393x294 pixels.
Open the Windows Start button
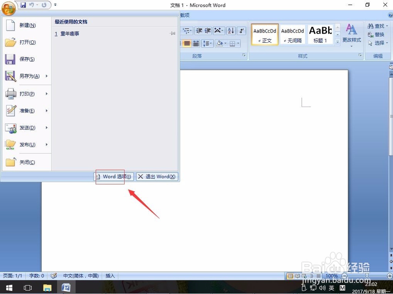9,287
